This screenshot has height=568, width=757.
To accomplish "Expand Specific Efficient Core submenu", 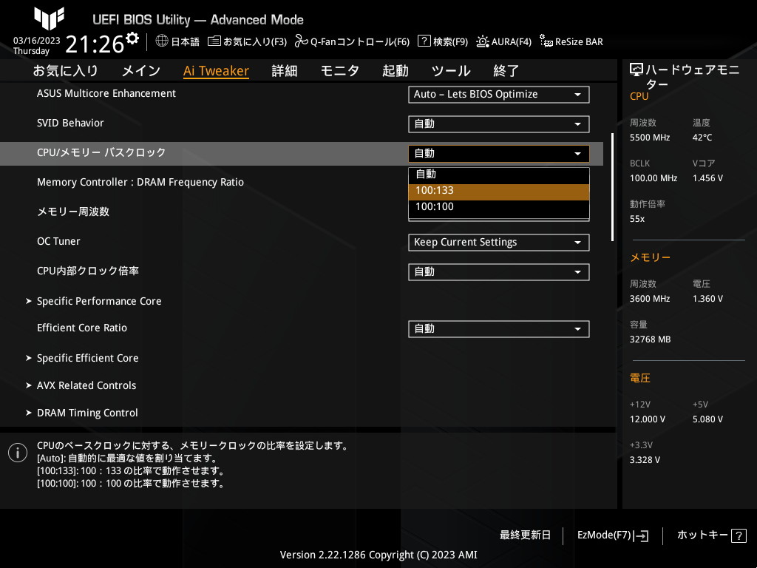I will 87,359.
